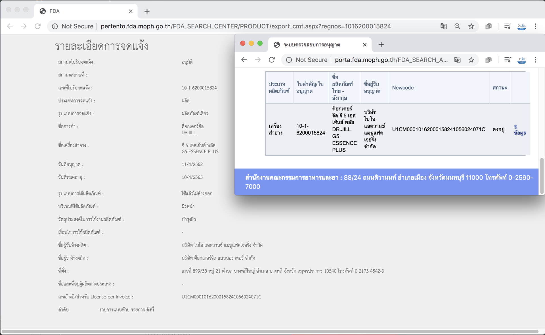This screenshot has height=335, width=545.
Task: Click value บำรุงผิว
Action: click(x=189, y=219)
